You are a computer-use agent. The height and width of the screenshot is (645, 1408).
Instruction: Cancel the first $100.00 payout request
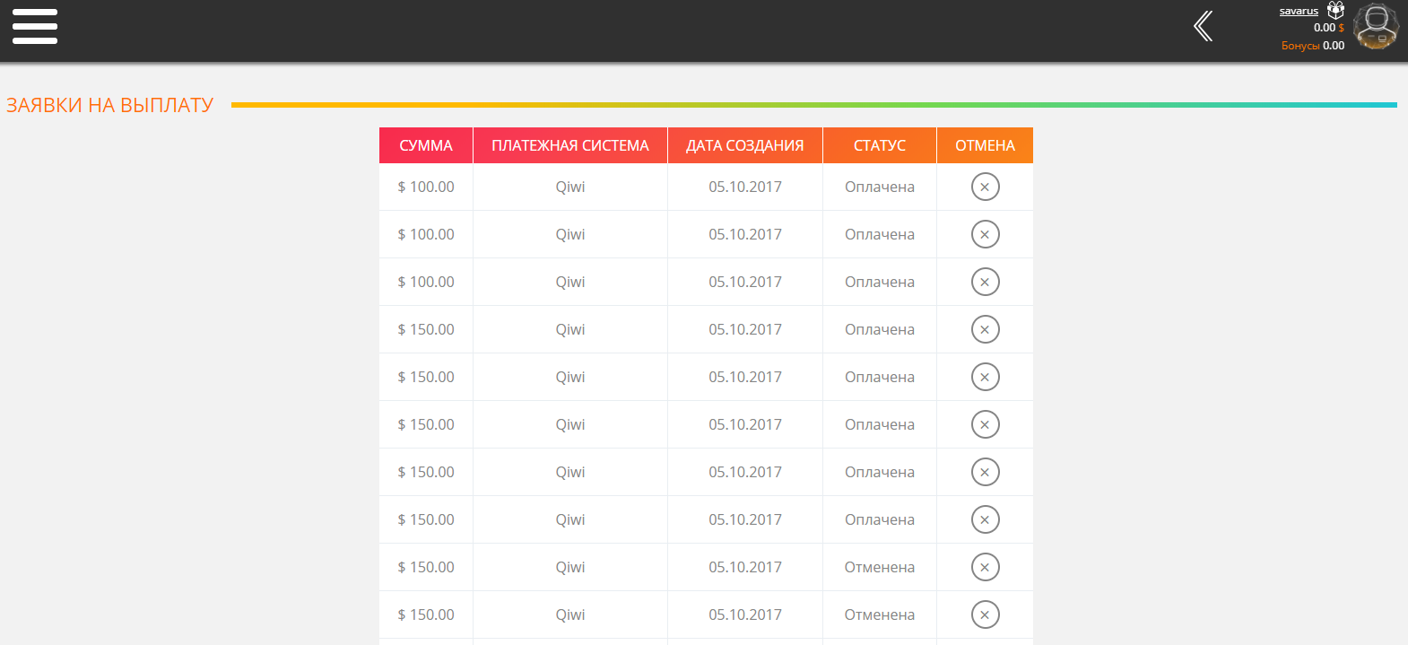(x=985, y=187)
